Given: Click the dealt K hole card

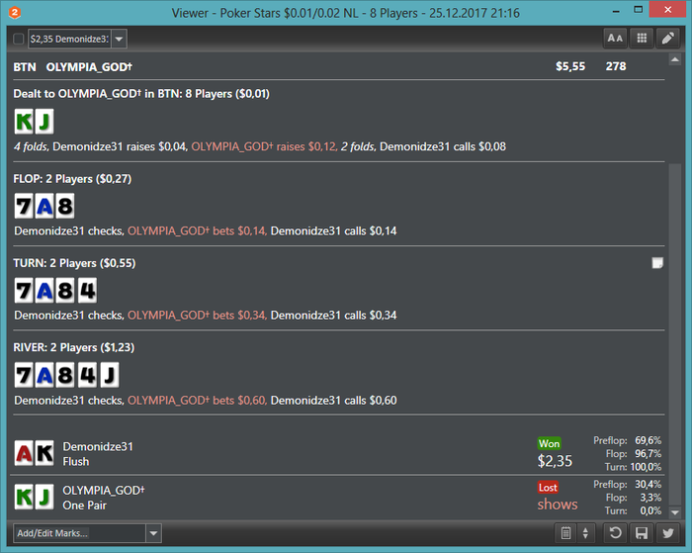Looking at the screenshot, I should (x=24, y=121).
